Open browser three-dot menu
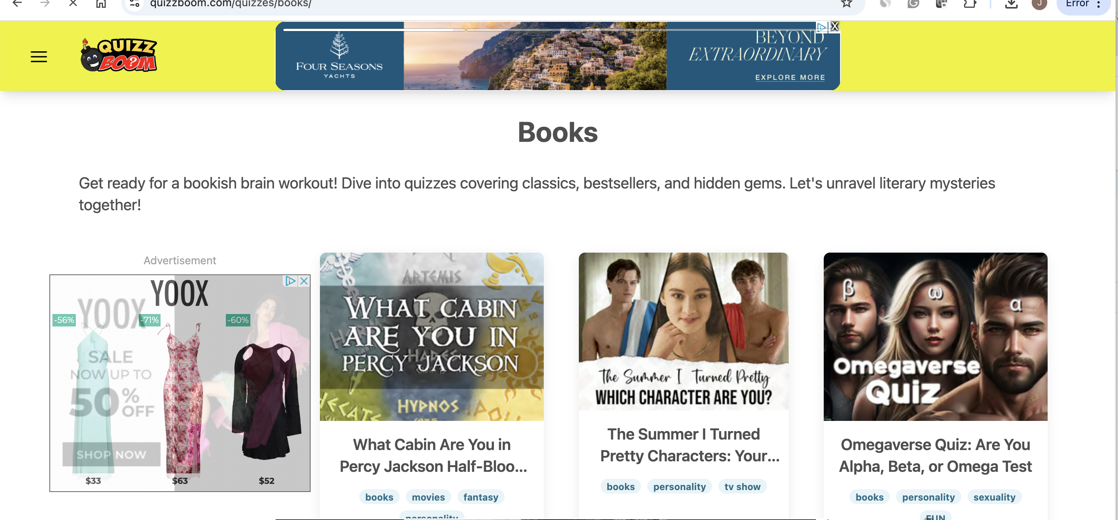 1098,3
